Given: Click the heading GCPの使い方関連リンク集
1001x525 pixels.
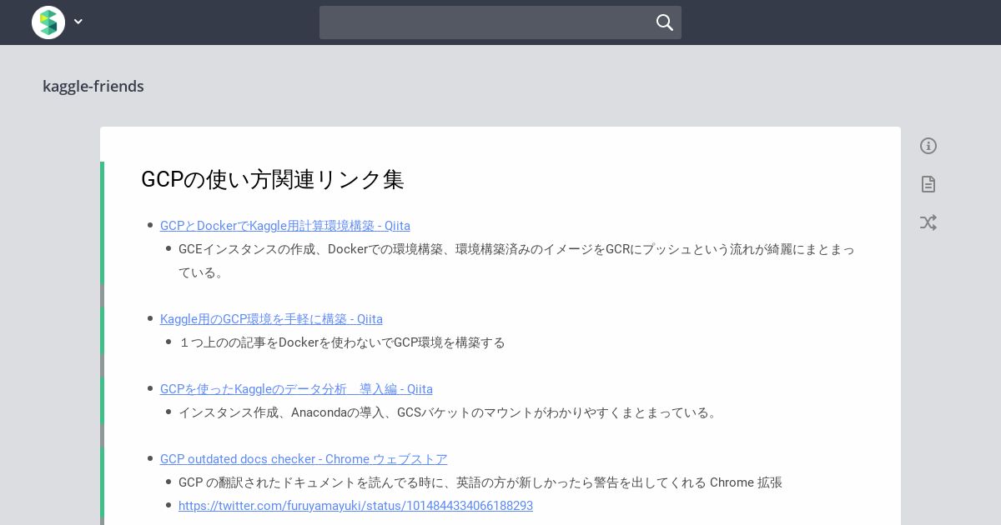Looking at the screenshot, I should [273, 179].
